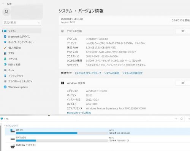Image resolution: width=190 pixels, height=151 pixels.
Task: Go to システム in the breadcrumb title
Action: [65, 11]
